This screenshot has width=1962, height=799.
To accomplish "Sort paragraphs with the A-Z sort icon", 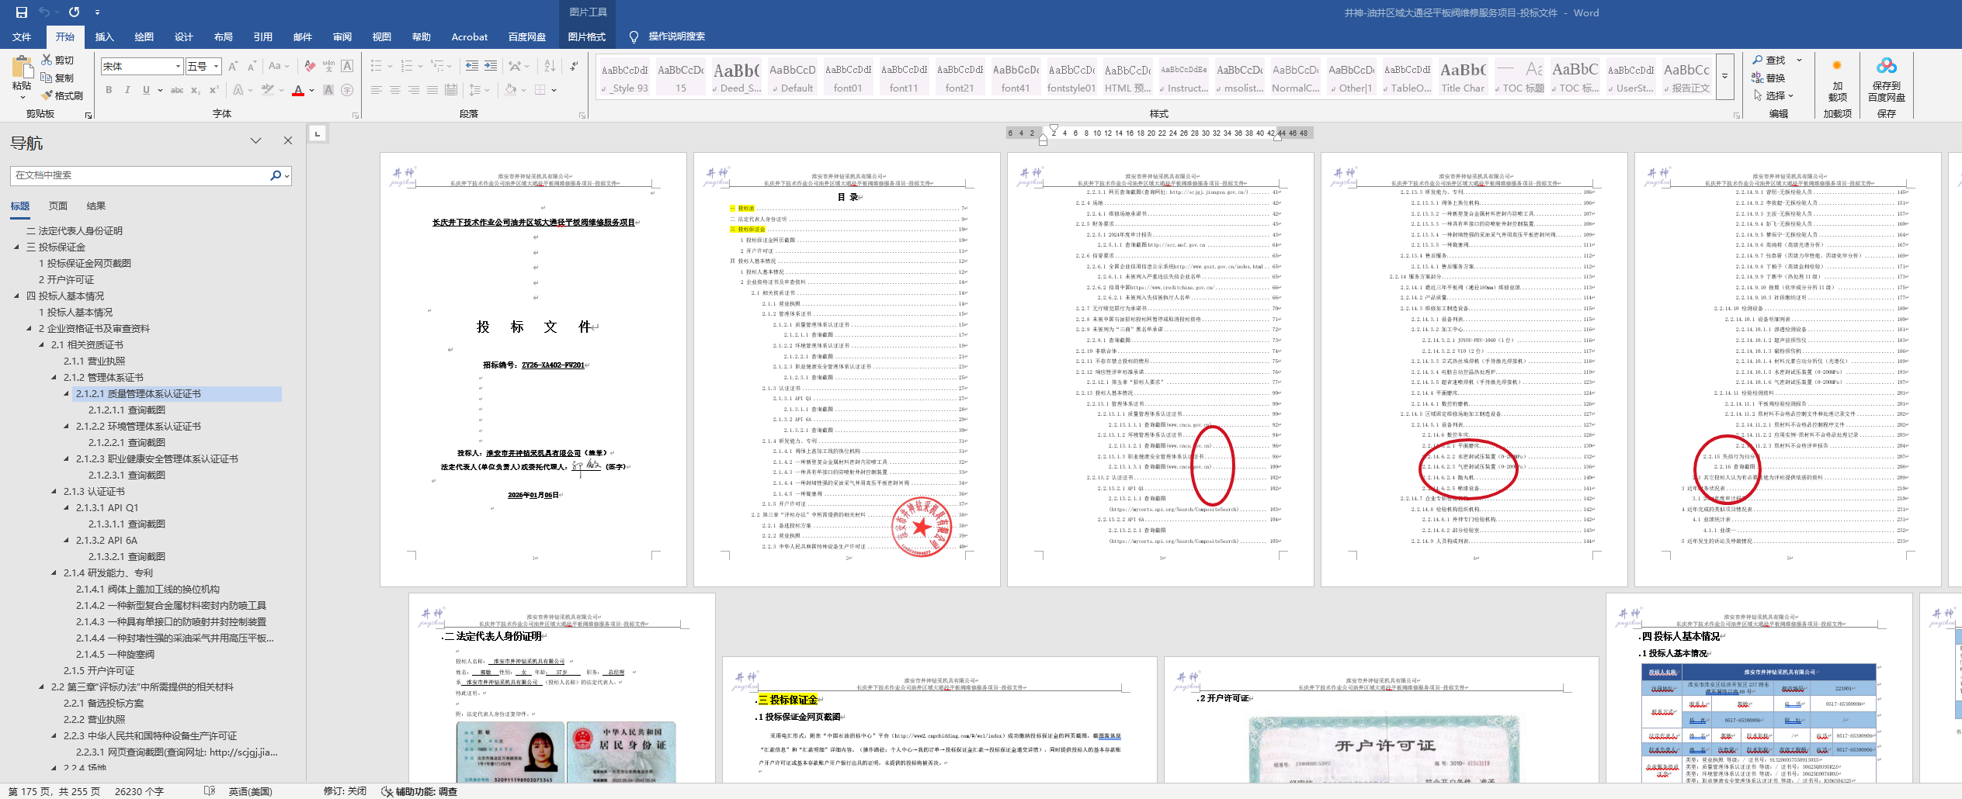I will click(550, 66).
